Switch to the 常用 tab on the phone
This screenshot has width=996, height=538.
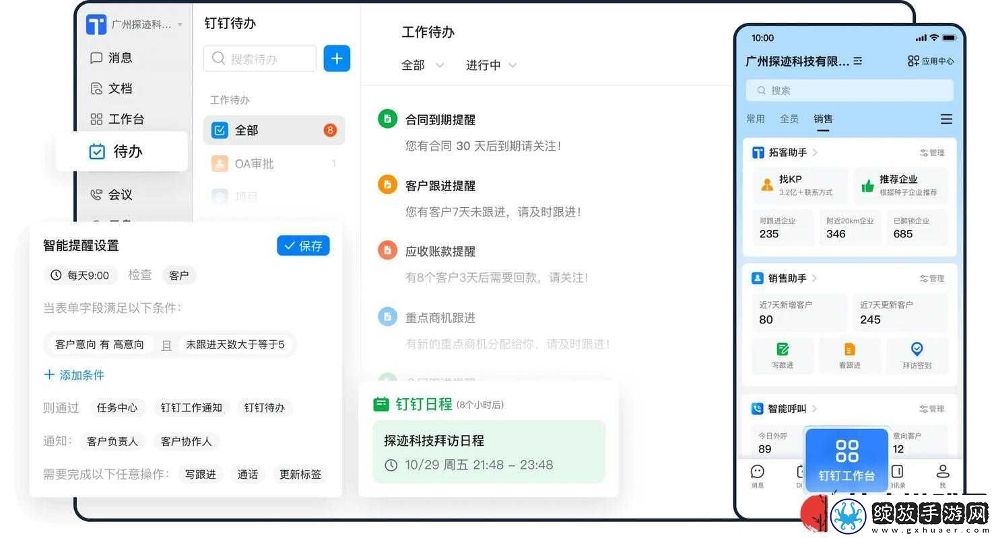pos(756,119)
